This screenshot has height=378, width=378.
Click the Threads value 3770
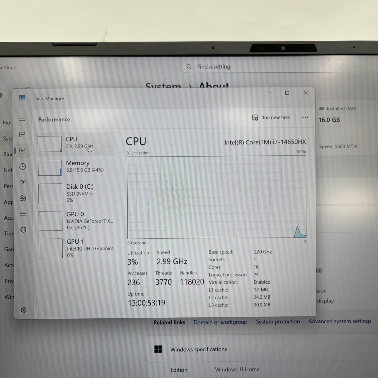pos(163,282)
